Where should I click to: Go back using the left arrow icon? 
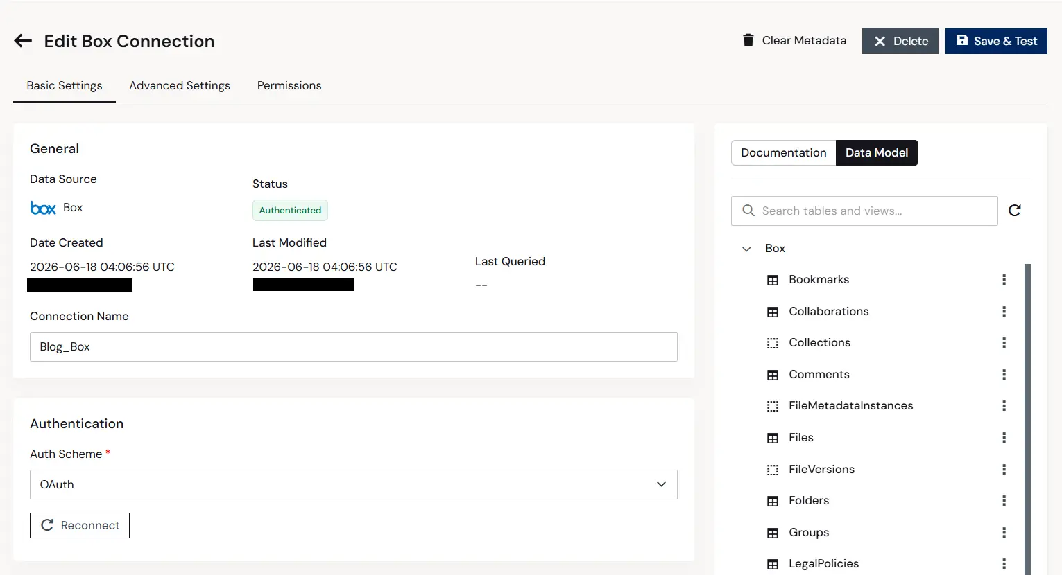point(23,41)
